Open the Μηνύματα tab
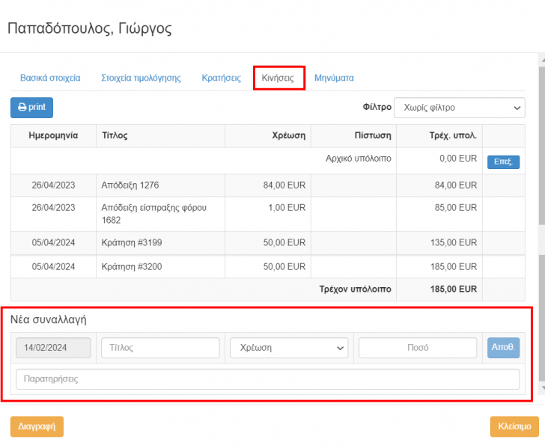This screenshot has width=545, height=448. 334,78
